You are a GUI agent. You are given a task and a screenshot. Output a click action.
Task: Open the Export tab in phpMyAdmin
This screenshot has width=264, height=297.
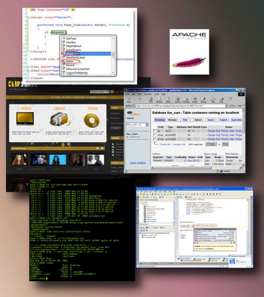tap(223, 120)
